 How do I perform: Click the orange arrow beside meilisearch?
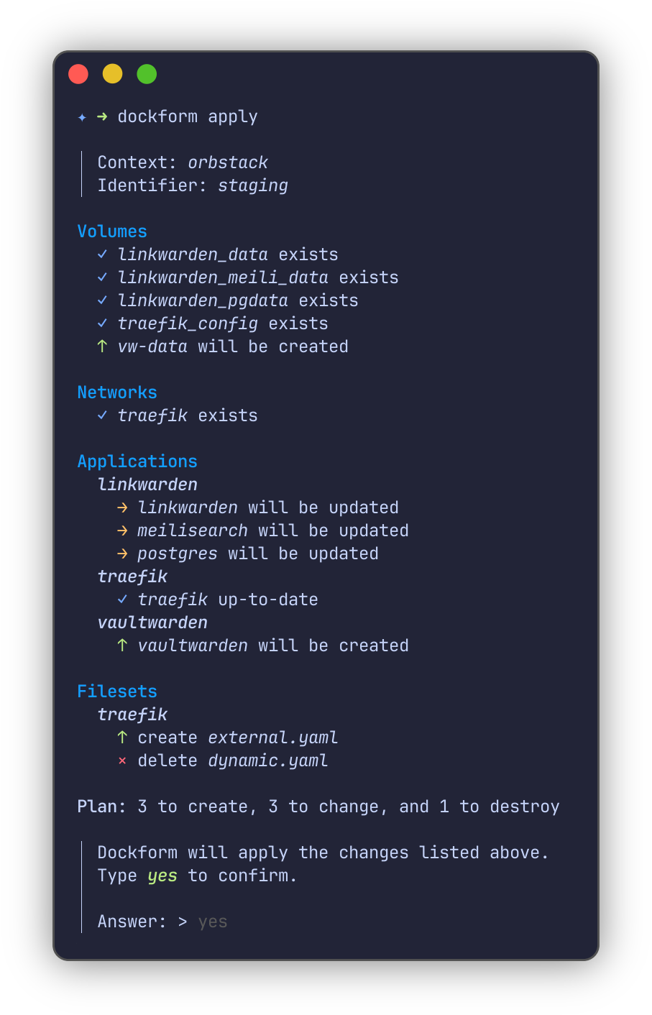[x=122, y=531]
